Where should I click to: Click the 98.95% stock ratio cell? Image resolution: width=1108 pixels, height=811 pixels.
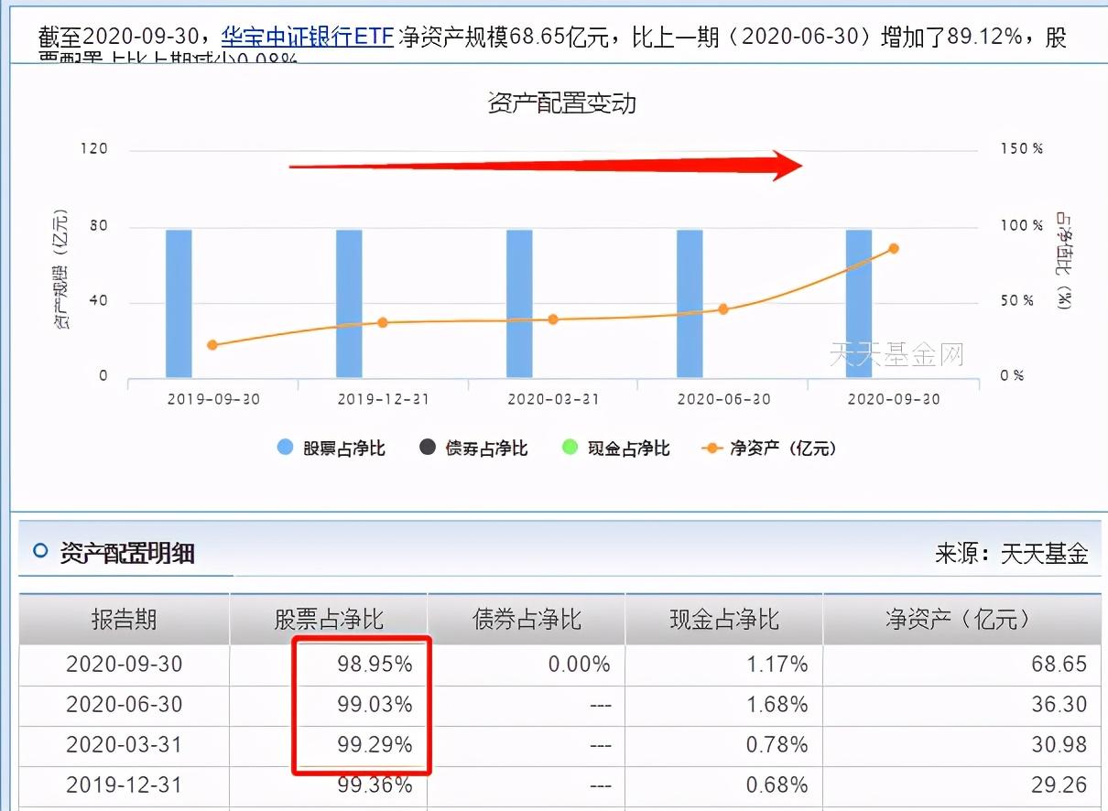(x=375, y=665)
